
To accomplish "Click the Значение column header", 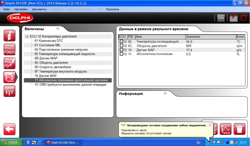I will (x=211, y=37).
